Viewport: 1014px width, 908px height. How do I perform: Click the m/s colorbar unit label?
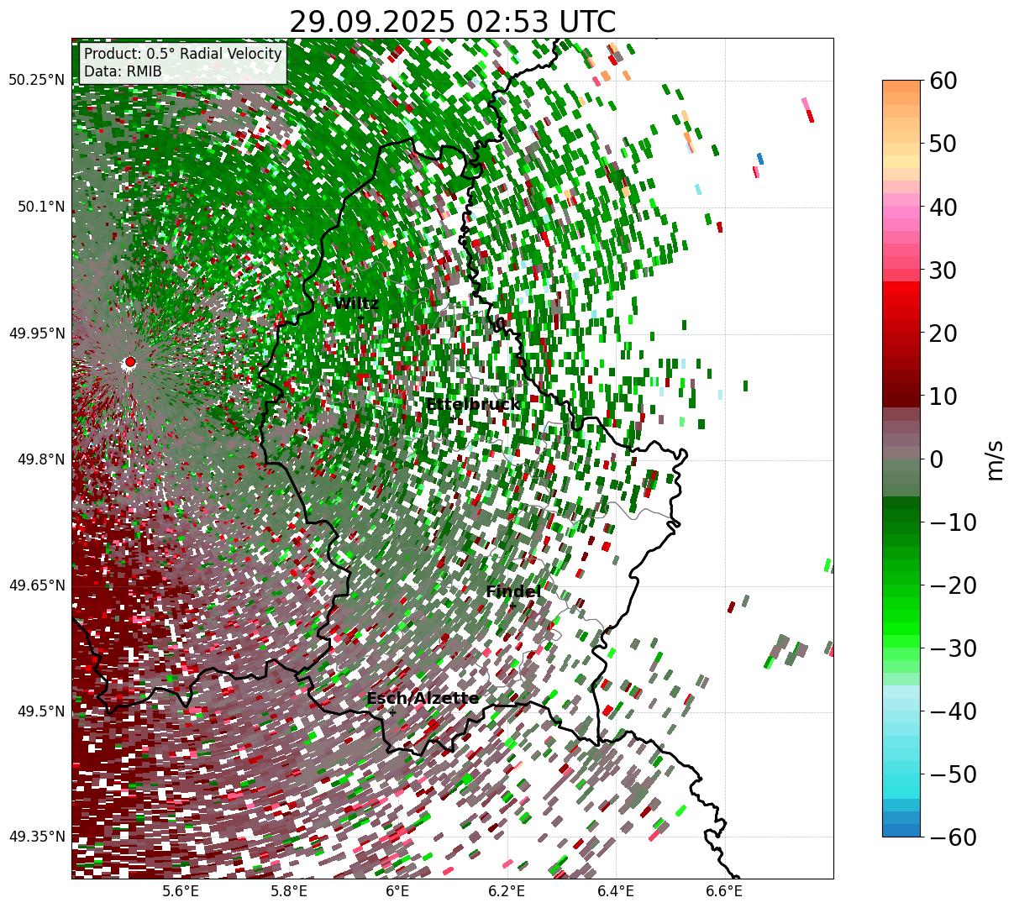coord(996,459)
